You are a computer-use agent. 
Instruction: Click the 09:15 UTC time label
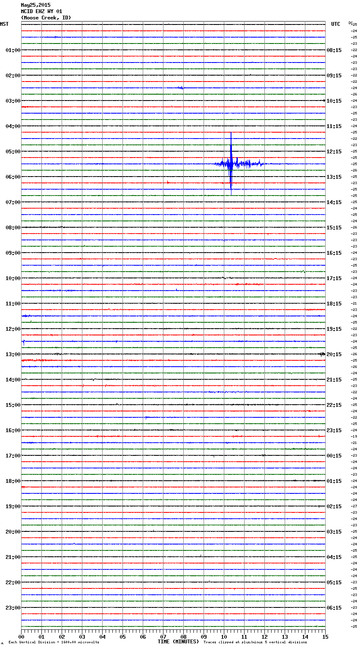(334, 76)
